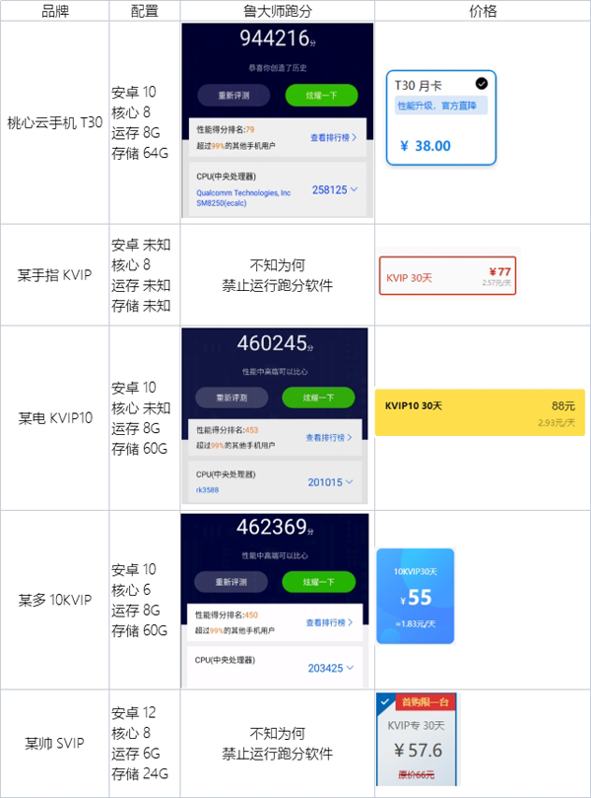Click 炫耀一下 under the 462369 score
This screenshot has height=798, width=591.
click(x=318, y=582)
